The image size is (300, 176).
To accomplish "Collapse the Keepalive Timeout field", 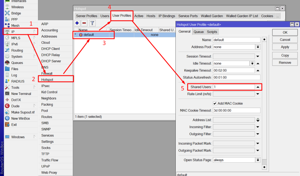I will [x=258, y=70].
